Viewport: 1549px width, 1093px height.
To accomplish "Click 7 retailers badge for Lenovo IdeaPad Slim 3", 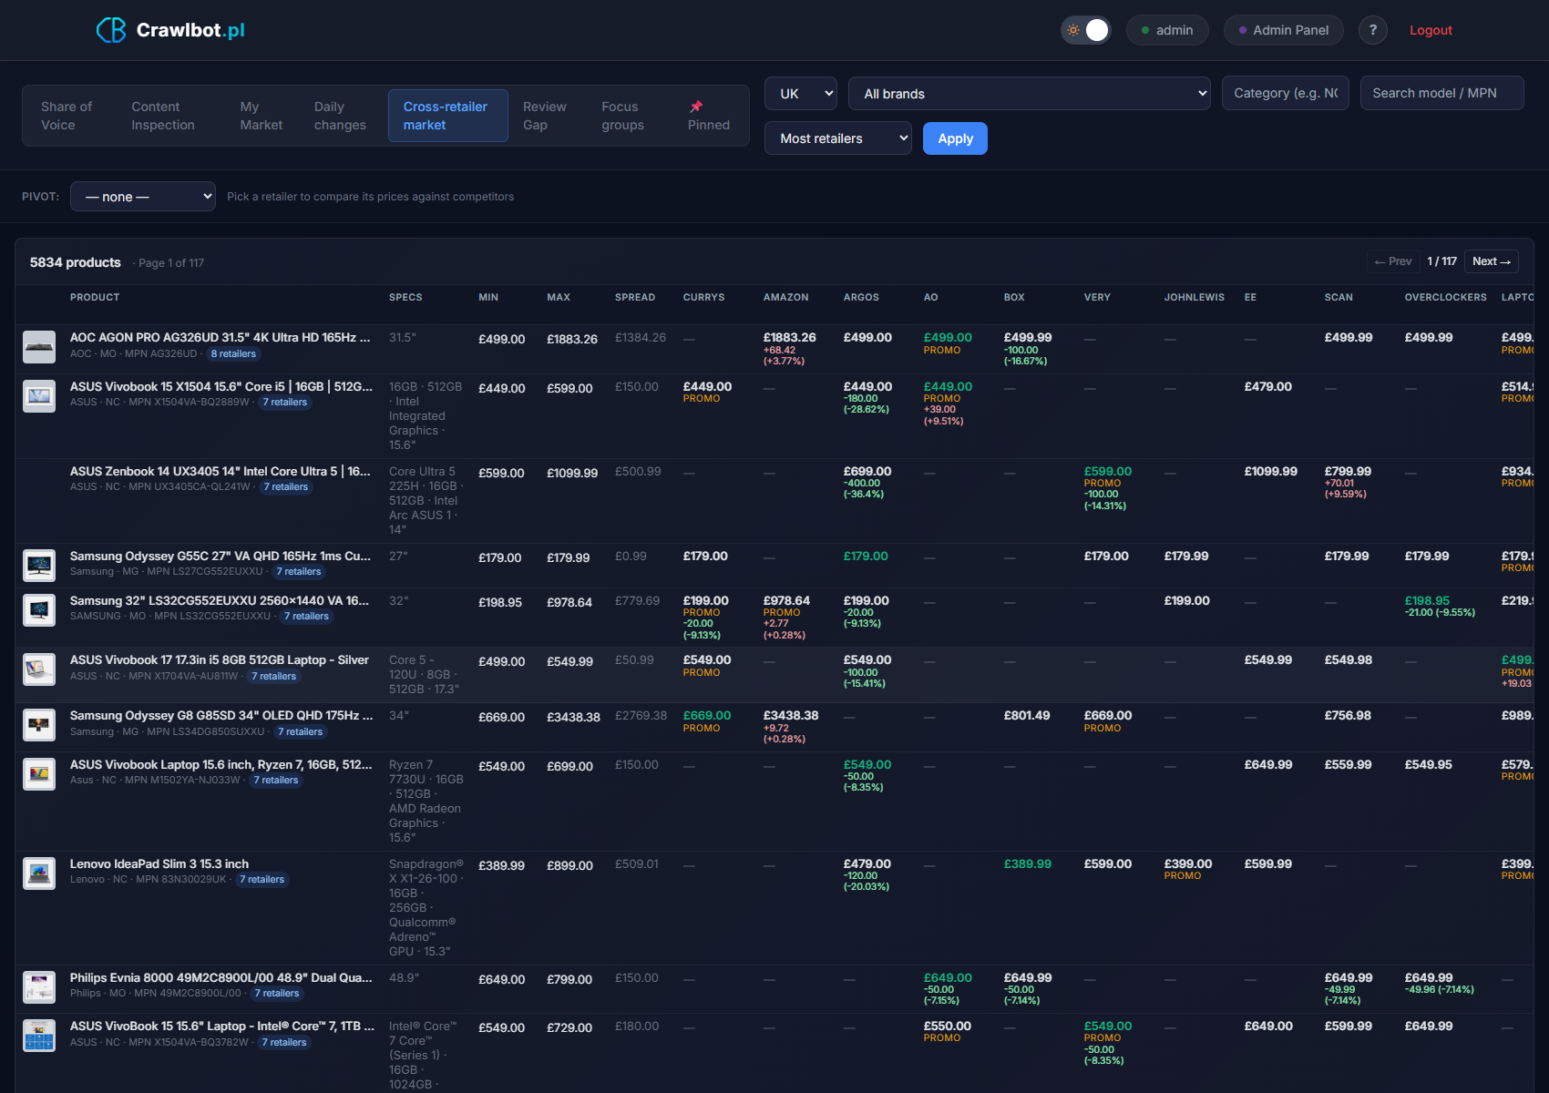I will (262, 880).
